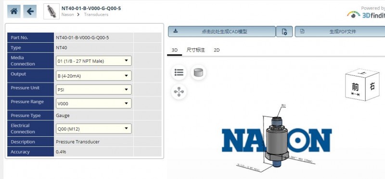
Task: Open the list menu icon in 3D viewer
Action: tap(179, 72)
